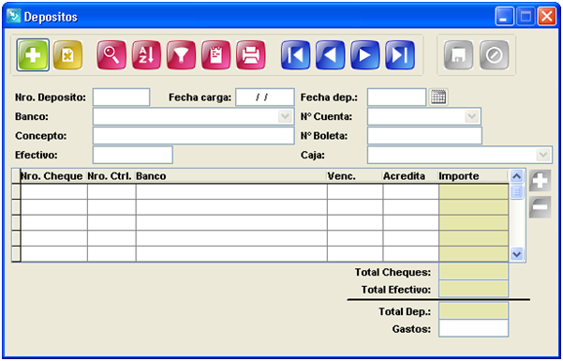Open the notepad report icon
The height and width of the screenshot is (361, 563).
(x=215, y=55)
